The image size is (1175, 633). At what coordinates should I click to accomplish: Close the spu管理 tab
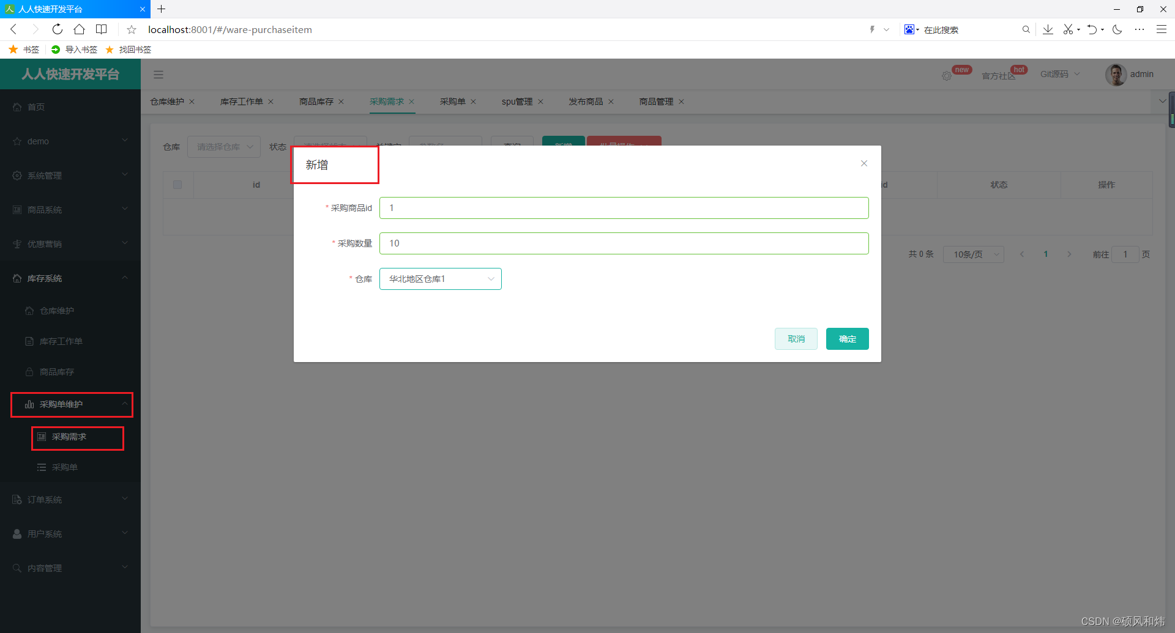click(x=540, y=102)
